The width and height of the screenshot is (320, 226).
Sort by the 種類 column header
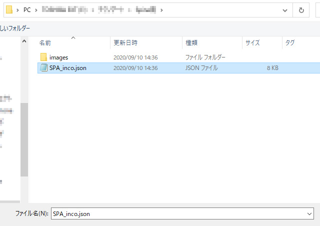191,43
